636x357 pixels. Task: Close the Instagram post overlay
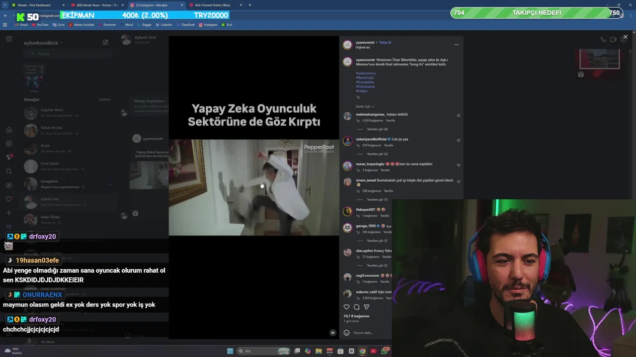(625, 37)
